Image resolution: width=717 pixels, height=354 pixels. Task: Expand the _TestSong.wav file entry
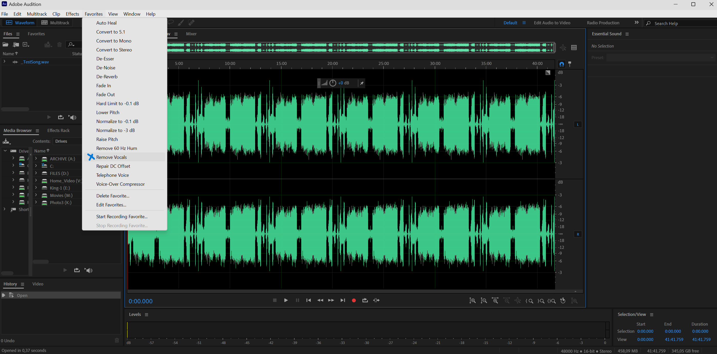point(4,62)
